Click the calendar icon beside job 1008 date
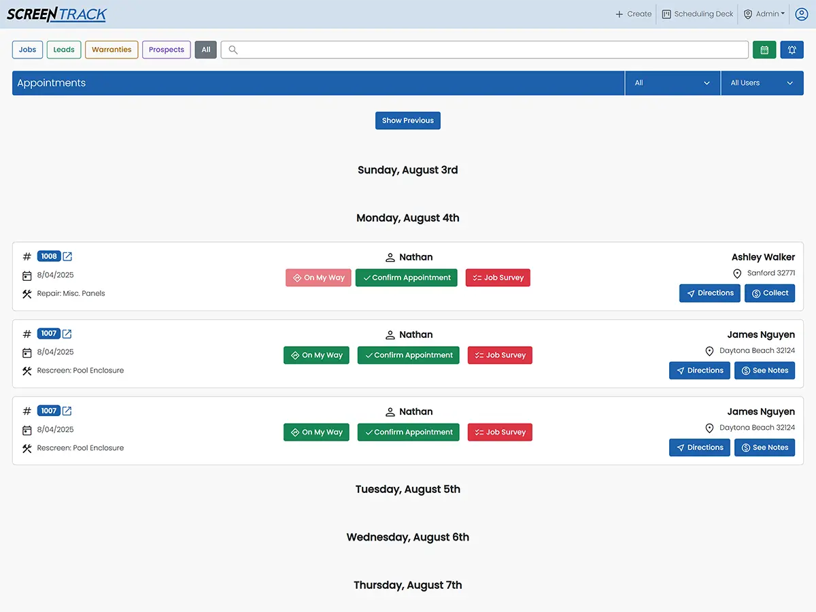The width and height of the screenshot is (816, 612). pyautogui.click(x=27, y=275)
